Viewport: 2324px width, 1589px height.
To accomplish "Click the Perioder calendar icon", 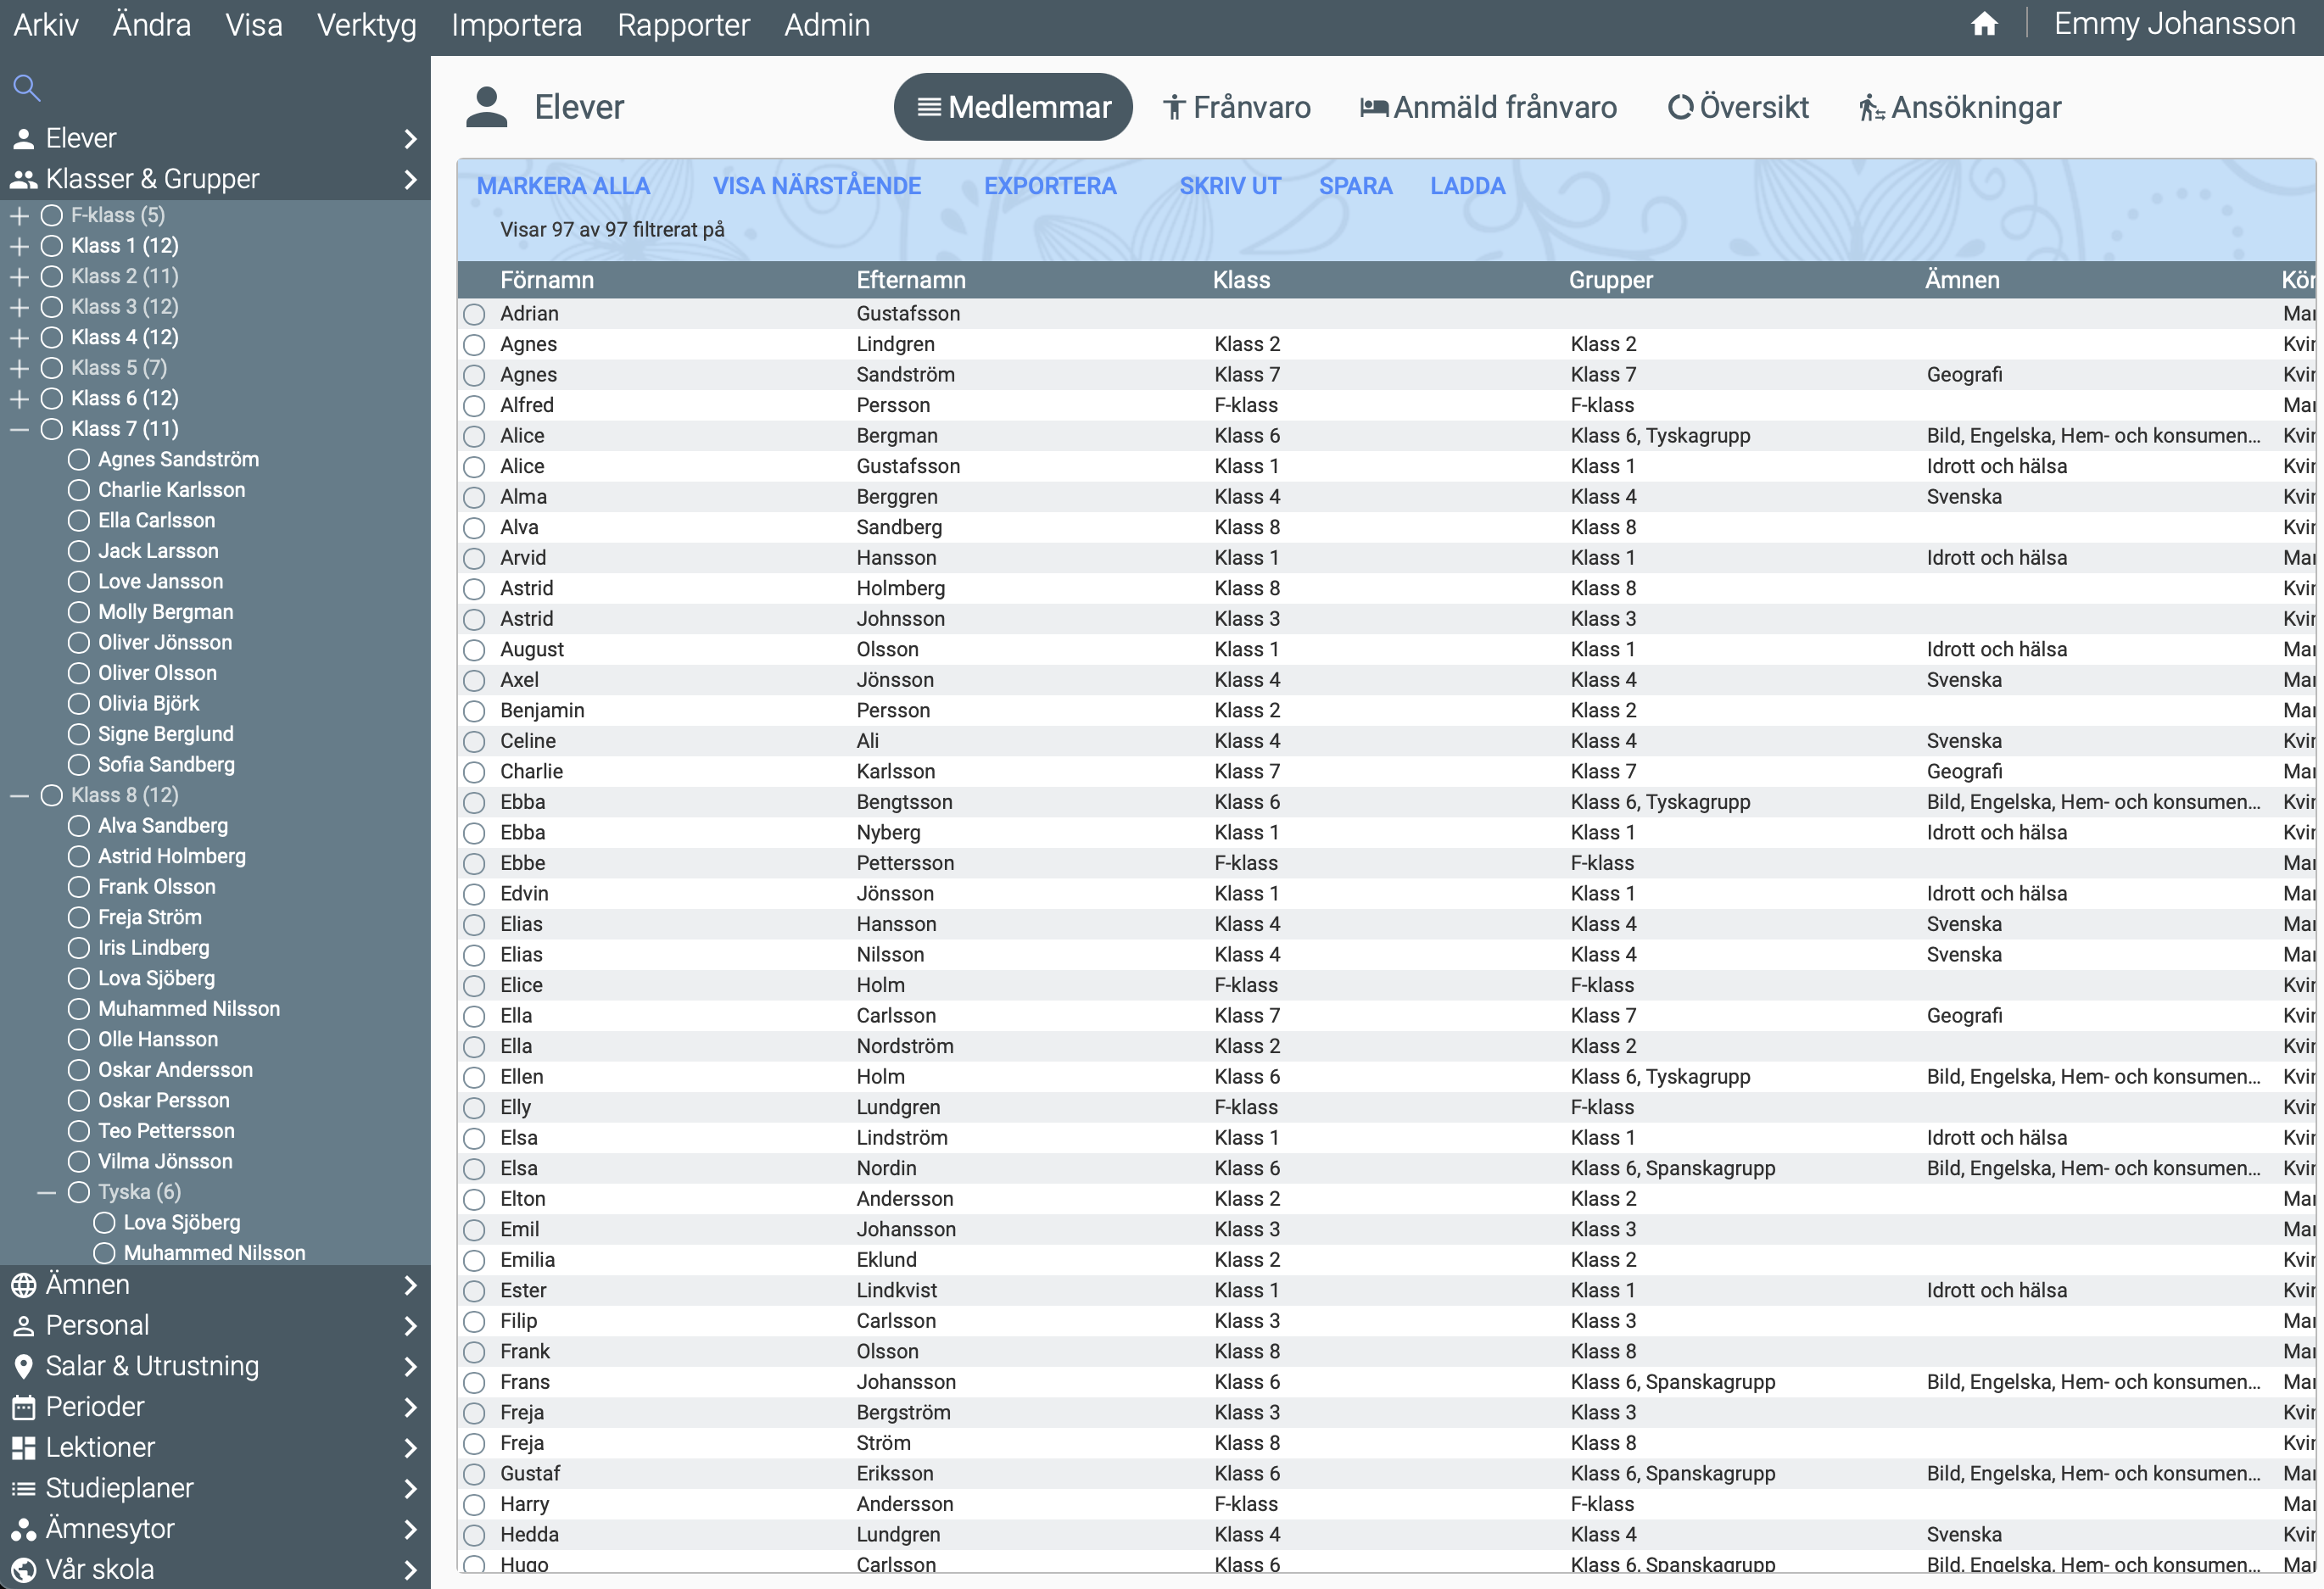I will pos(24,1407).
